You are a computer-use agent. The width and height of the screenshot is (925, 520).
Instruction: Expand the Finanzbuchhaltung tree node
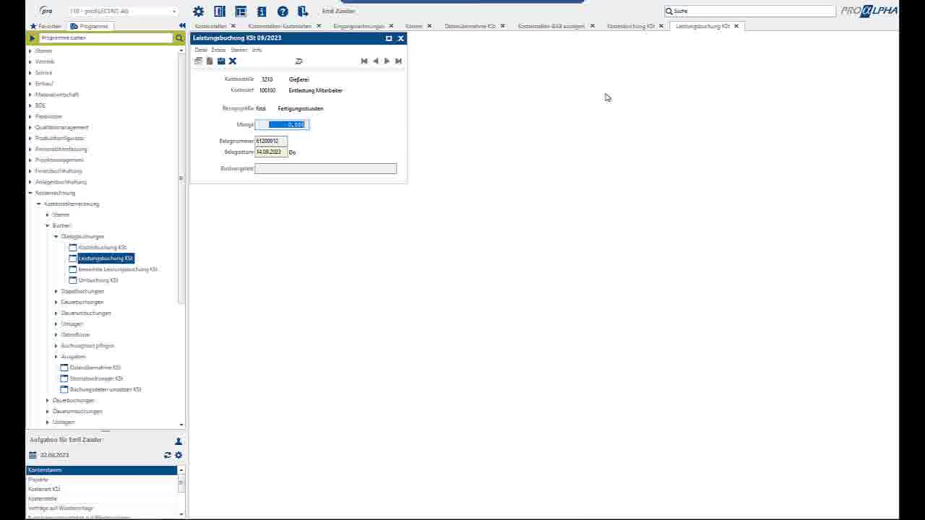[30, 171]
